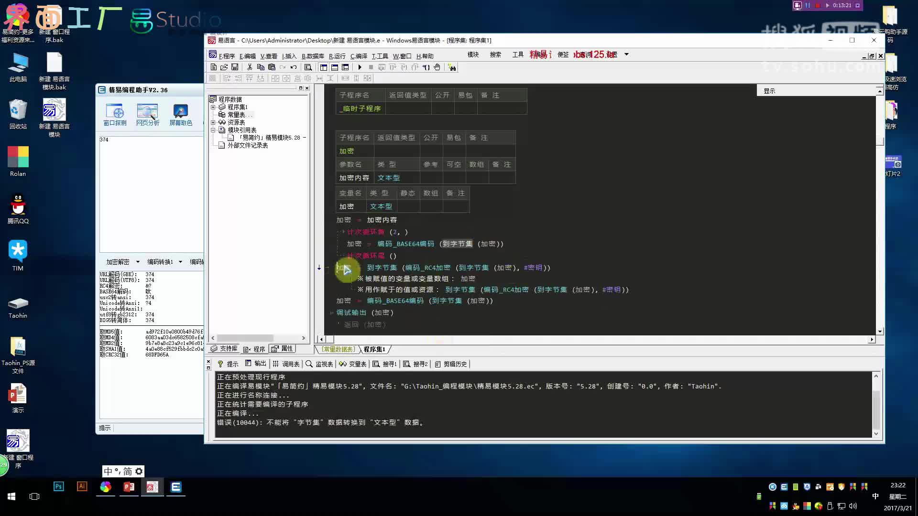
Task: Click the Copy toolbar icon
Action: pos(261,67)
